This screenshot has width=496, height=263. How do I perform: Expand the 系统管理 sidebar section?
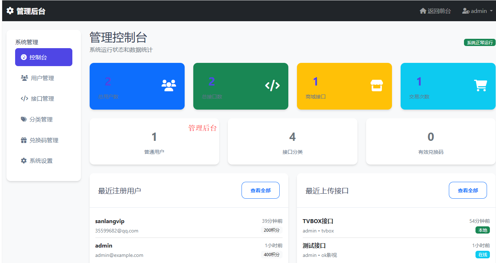26,42
